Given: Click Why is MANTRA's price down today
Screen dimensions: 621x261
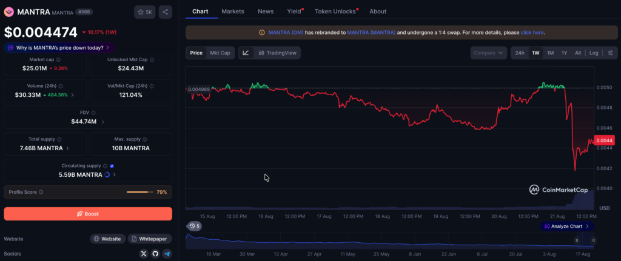Looking at the screenshot, I should [x=59, y=47].
